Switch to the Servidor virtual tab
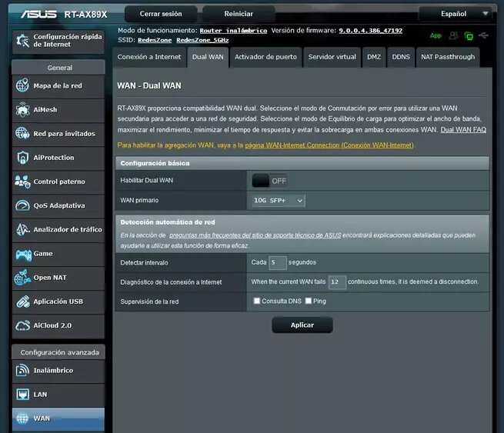The width and height of the screenshot is (504, 433). 332,57
